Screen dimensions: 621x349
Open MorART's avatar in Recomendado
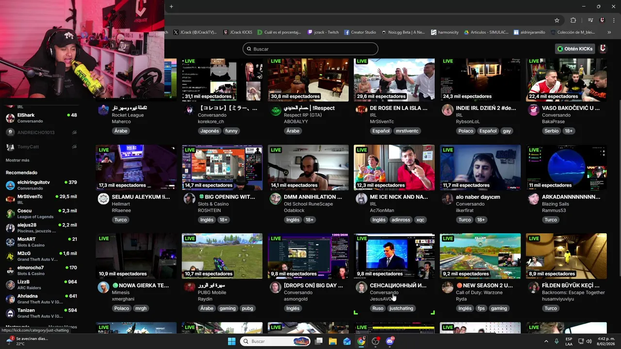10,242
